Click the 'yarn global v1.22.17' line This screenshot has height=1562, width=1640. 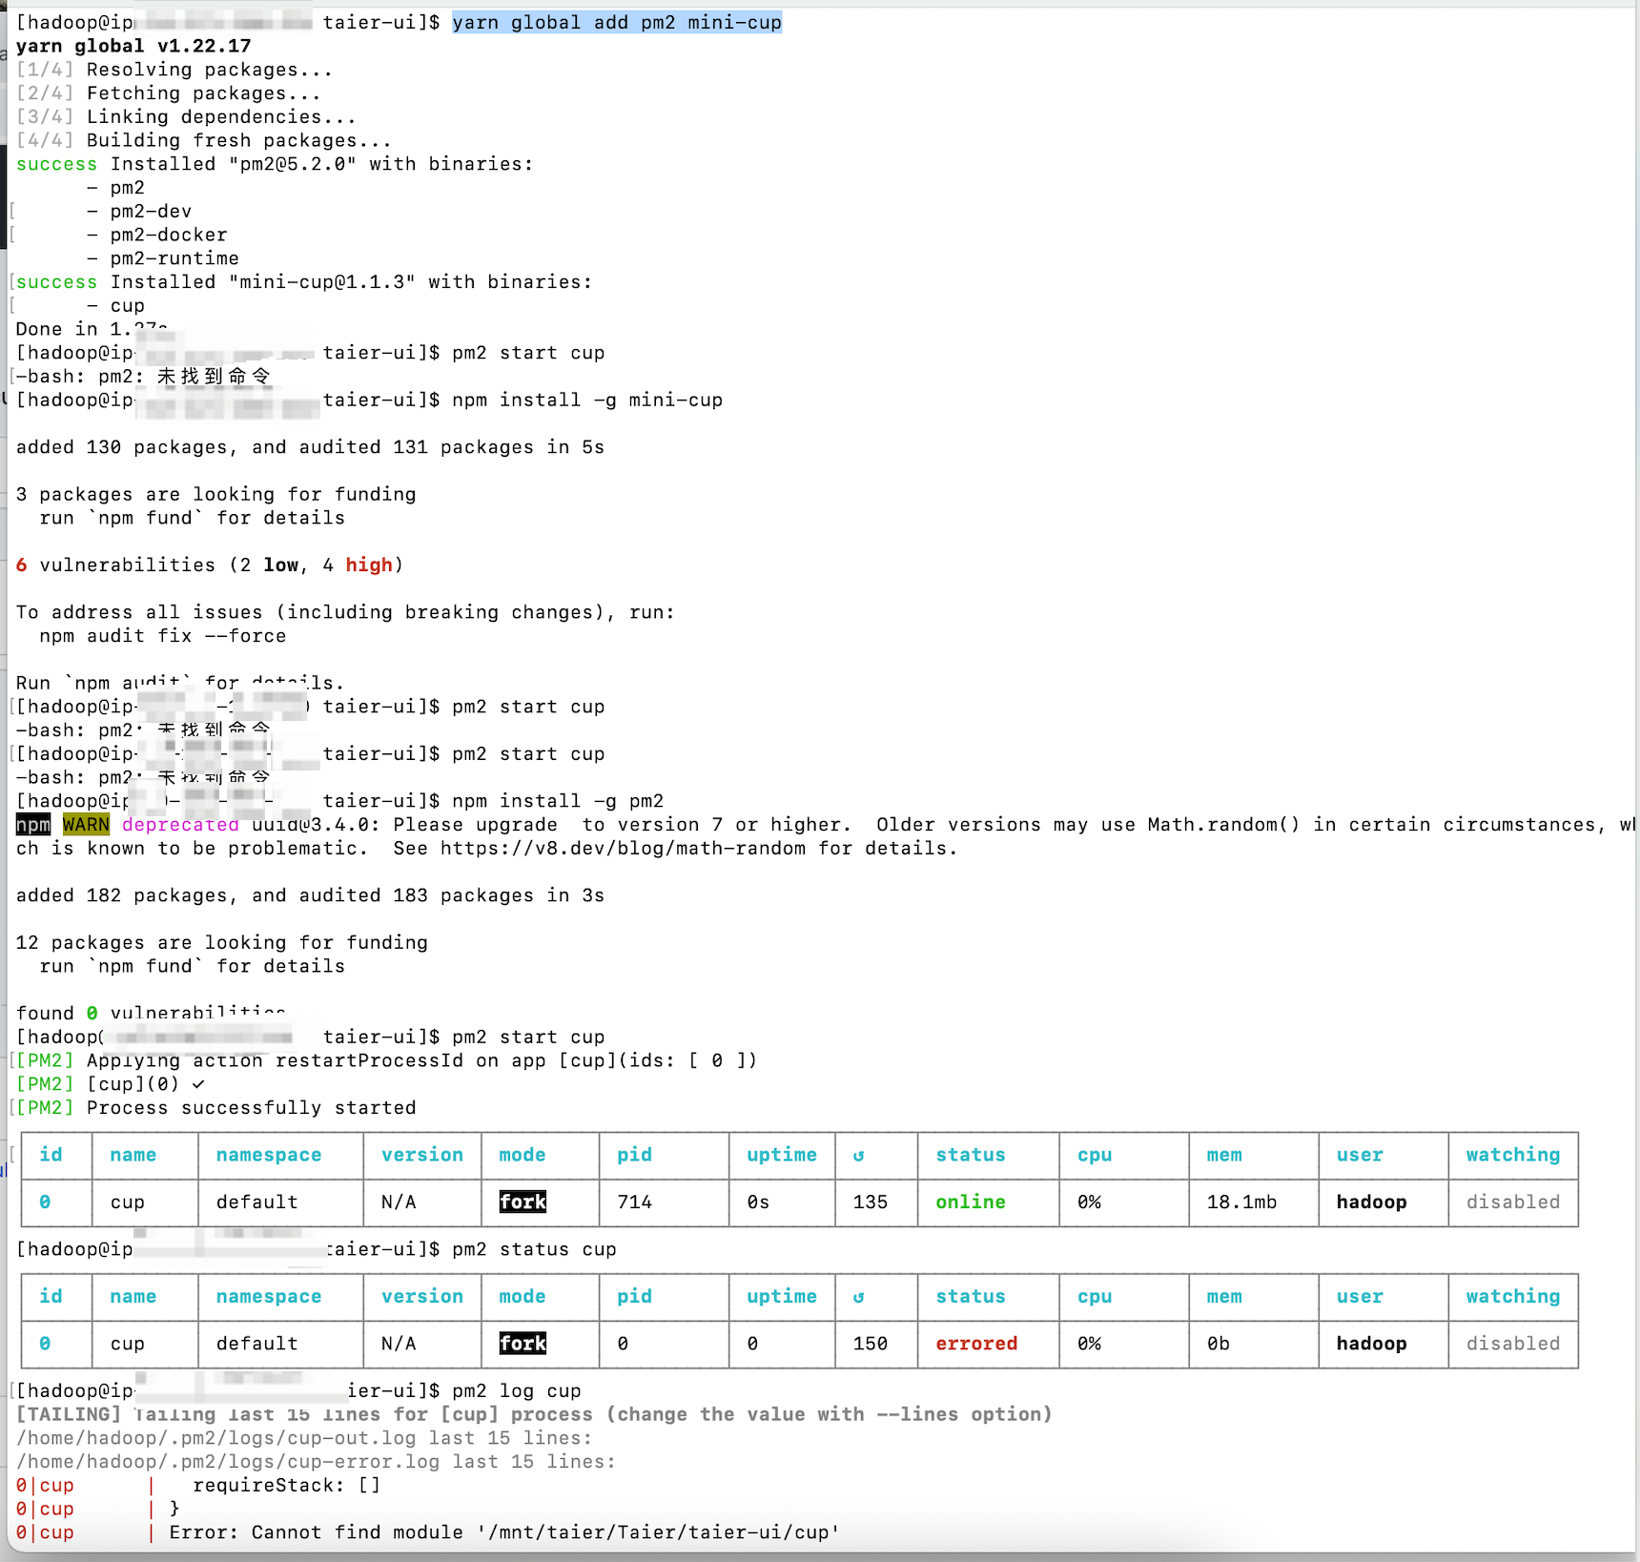(133, 46)
